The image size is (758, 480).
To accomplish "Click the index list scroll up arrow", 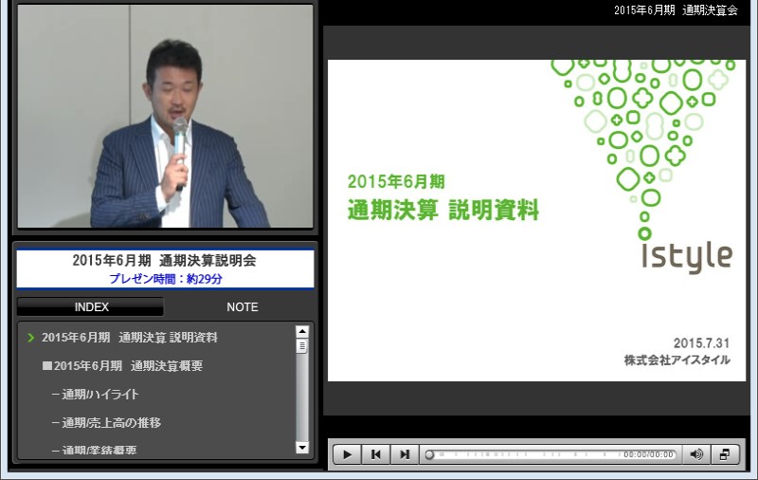I will tap(302, 331).
